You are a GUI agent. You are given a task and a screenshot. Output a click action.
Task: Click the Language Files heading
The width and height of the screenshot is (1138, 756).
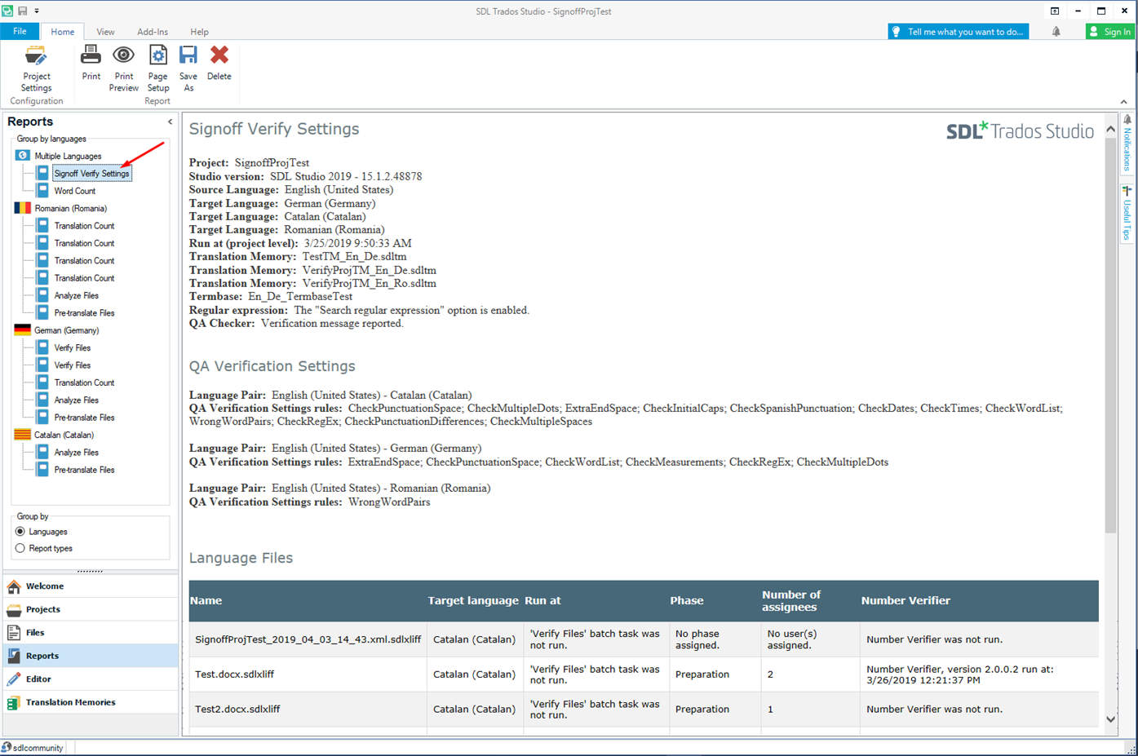(241, 558)
